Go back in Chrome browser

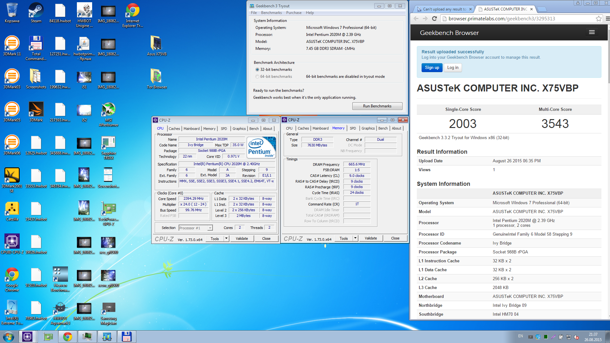[x=416, y=18]
